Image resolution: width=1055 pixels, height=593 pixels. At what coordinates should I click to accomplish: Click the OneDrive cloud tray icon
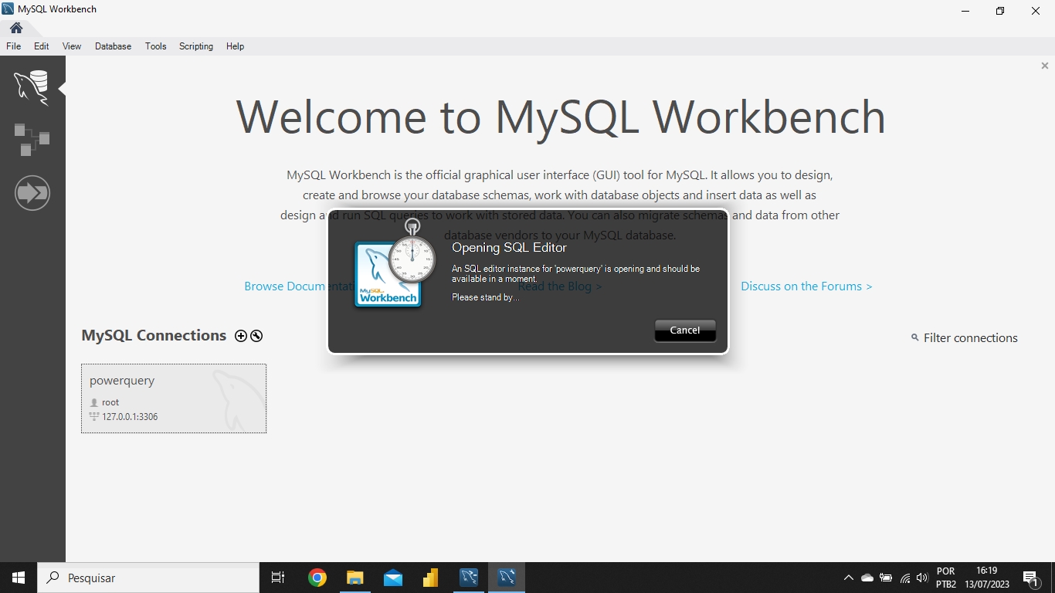point(867,578)
